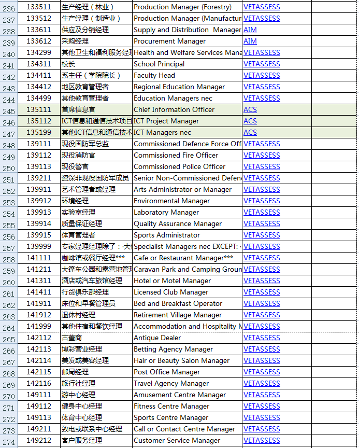This screenshot has width=359, height=448.
Task: Select the 'Education Managers nec' cell
Action: click(187, 99)
